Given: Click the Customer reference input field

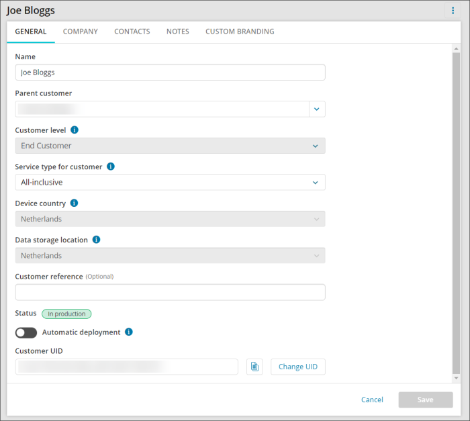Looking at the screenshot, I should [x=170, y=292].
